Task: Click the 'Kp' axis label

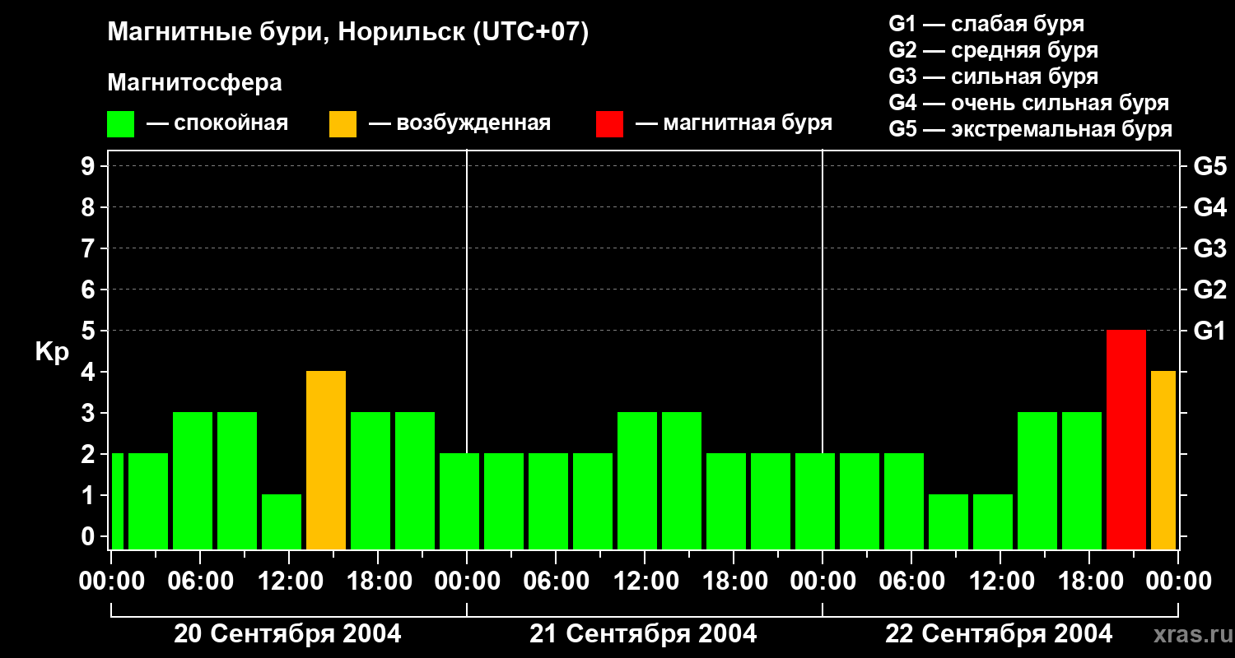Action: 52,353
